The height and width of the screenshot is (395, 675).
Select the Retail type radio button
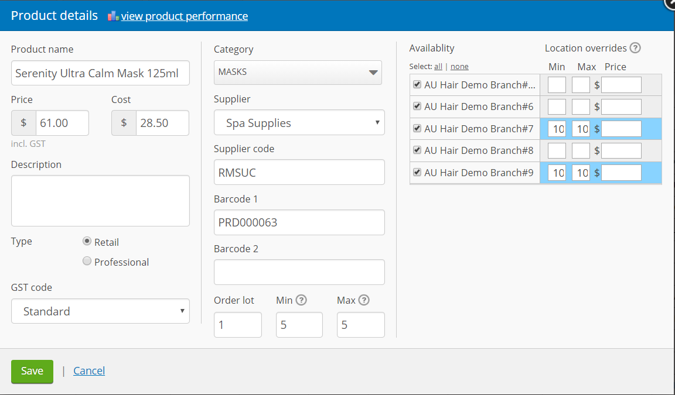87,241
